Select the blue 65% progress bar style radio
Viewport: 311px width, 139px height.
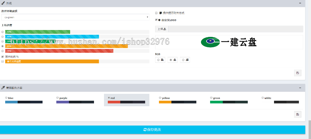pyautogui.click(x=2, y=37)
